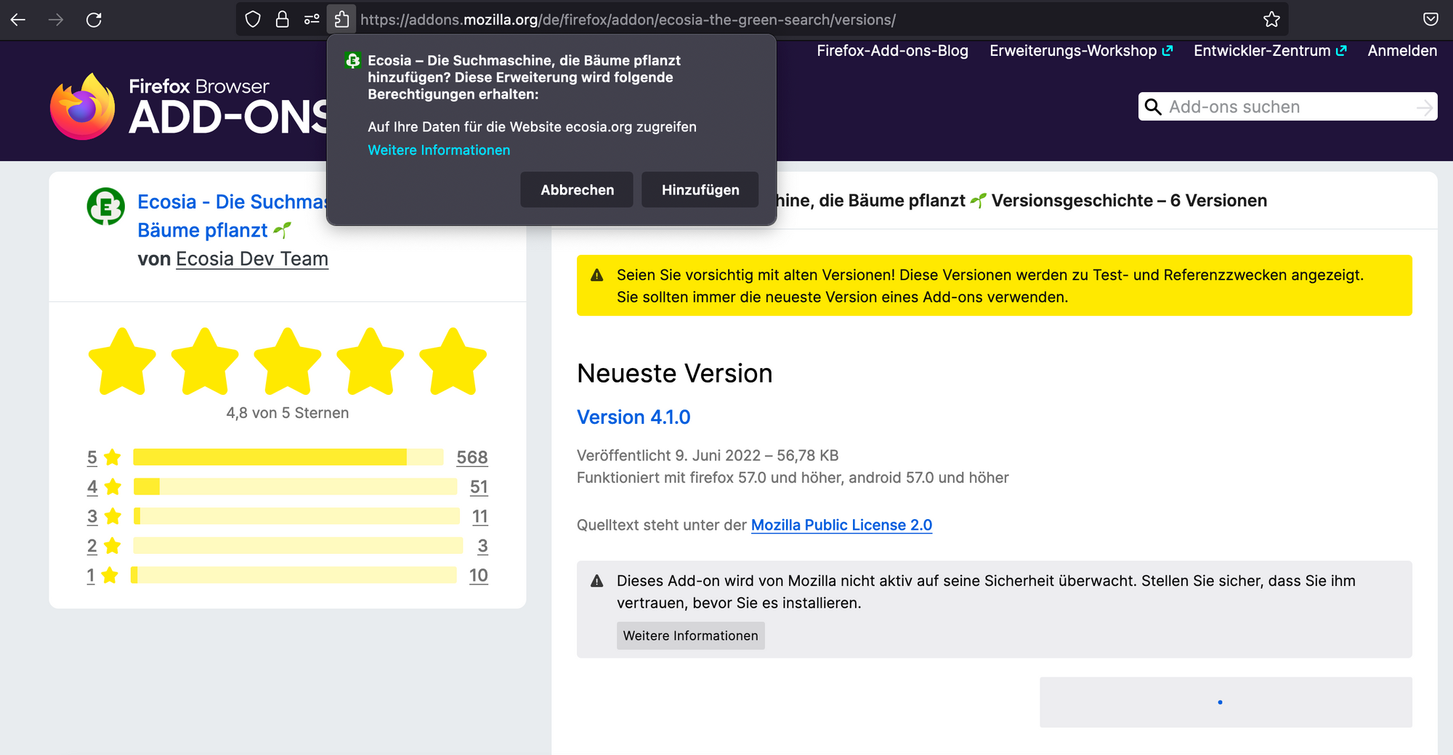Open the 10 one-star reviews count
The width and height of the screenshot is (1453, 755).
[x=479, y=576]
